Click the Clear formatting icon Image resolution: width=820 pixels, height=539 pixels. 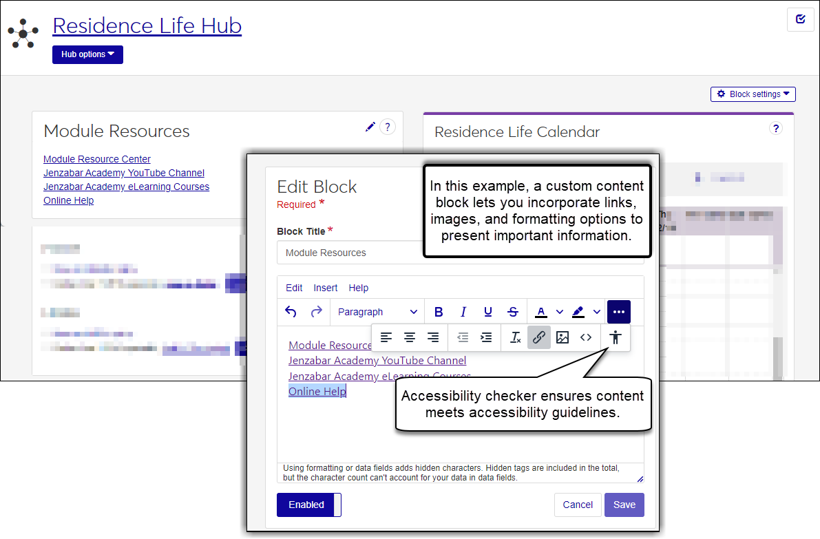click(515, 337)
